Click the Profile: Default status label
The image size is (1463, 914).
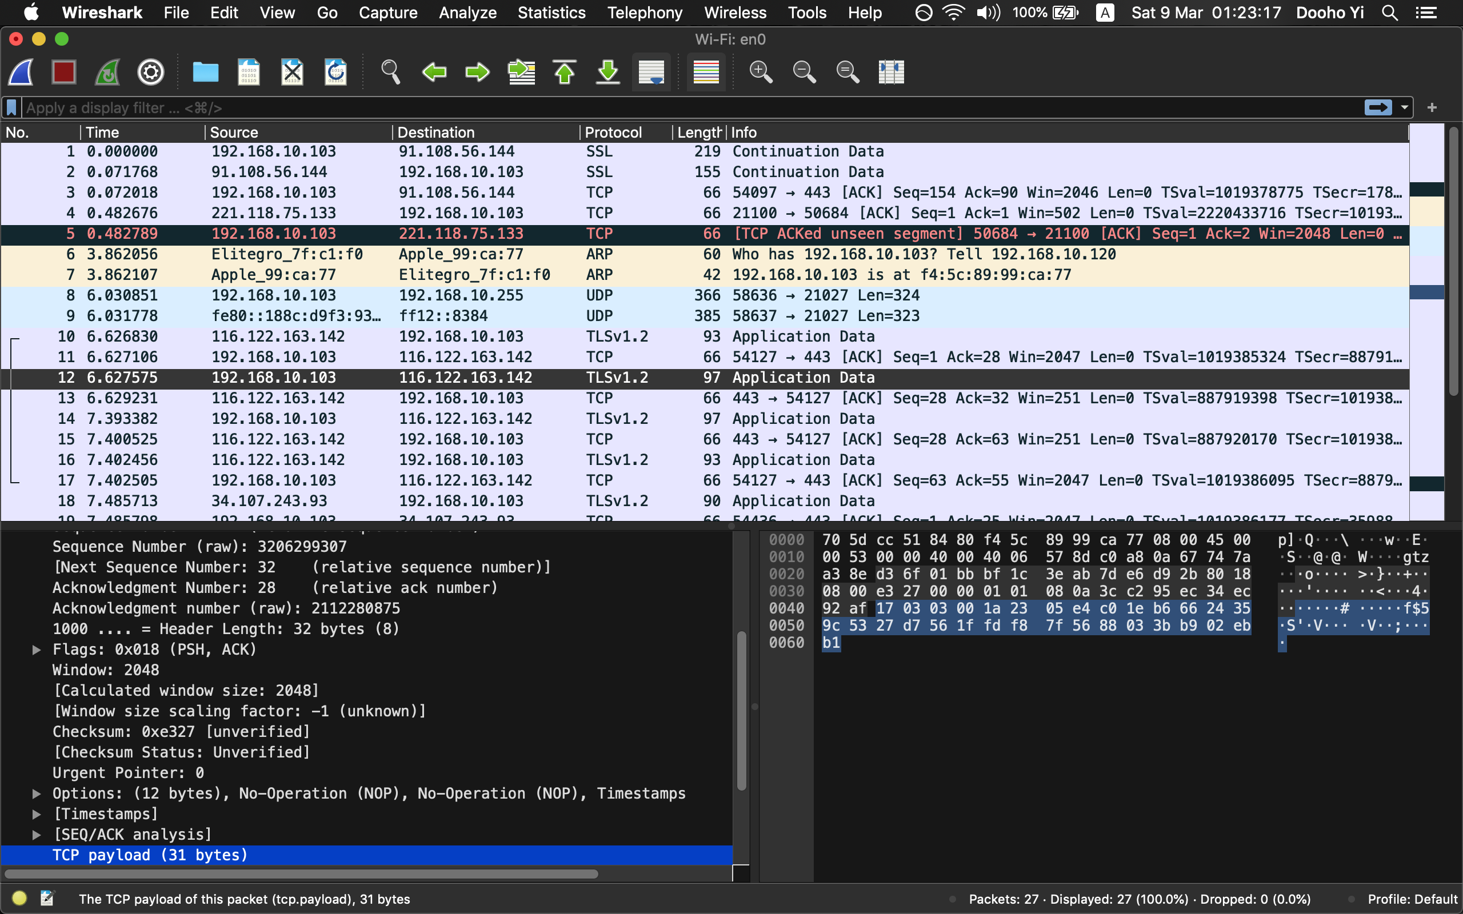[x=1412, y=899]
